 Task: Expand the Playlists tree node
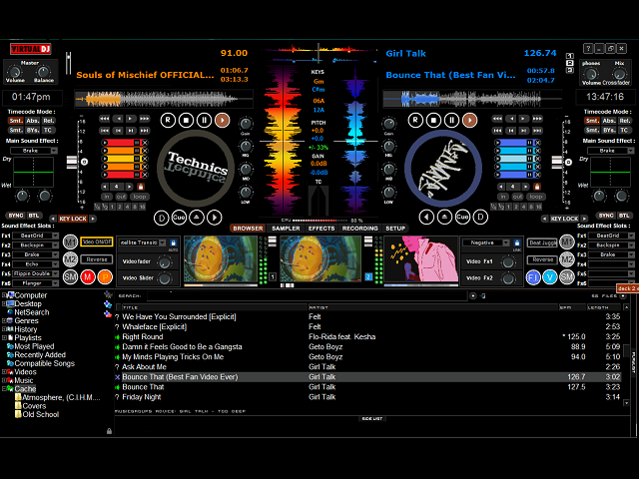point(4,337)
